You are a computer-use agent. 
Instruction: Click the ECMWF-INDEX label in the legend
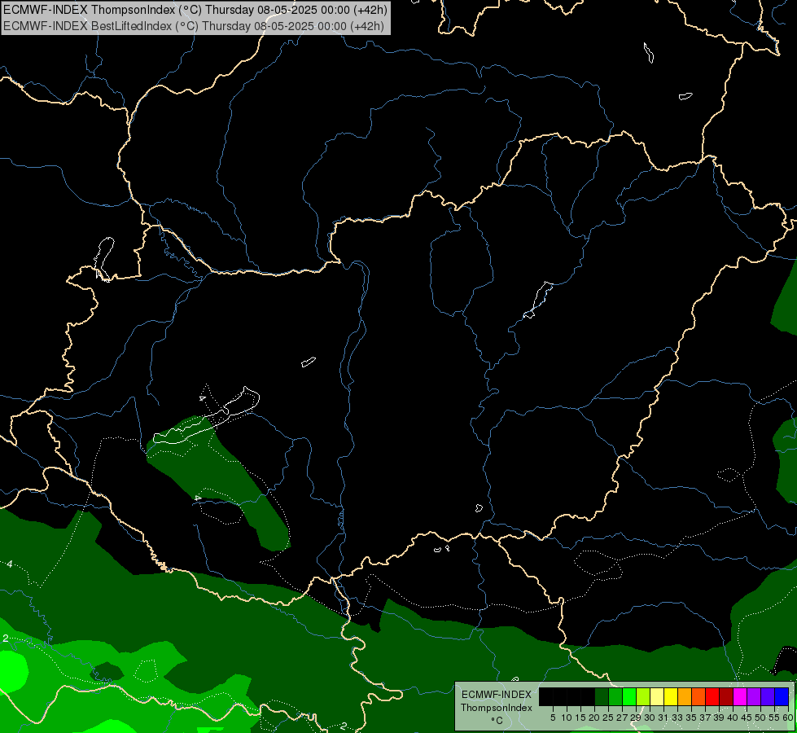coord(497,695)
